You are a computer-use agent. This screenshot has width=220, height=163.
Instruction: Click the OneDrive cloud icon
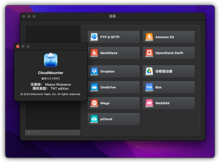[94, 87]
